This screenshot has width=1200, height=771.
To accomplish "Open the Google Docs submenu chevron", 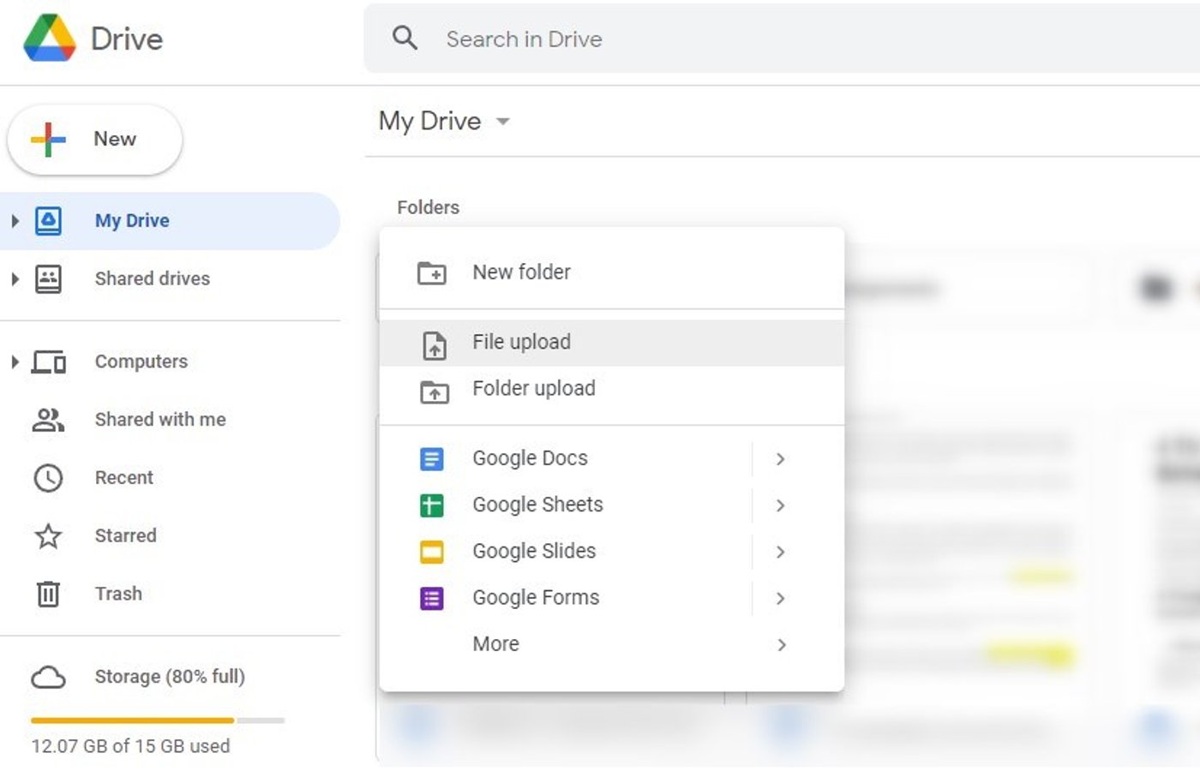I will click(780, 459).
